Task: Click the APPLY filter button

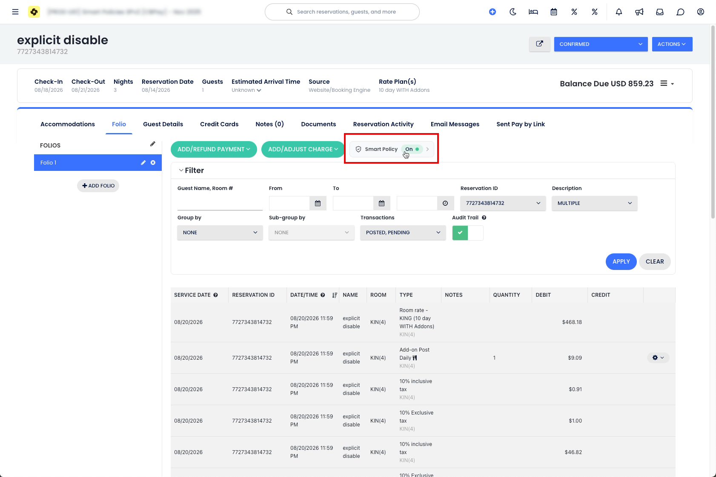Action: [x=621, y=261]
